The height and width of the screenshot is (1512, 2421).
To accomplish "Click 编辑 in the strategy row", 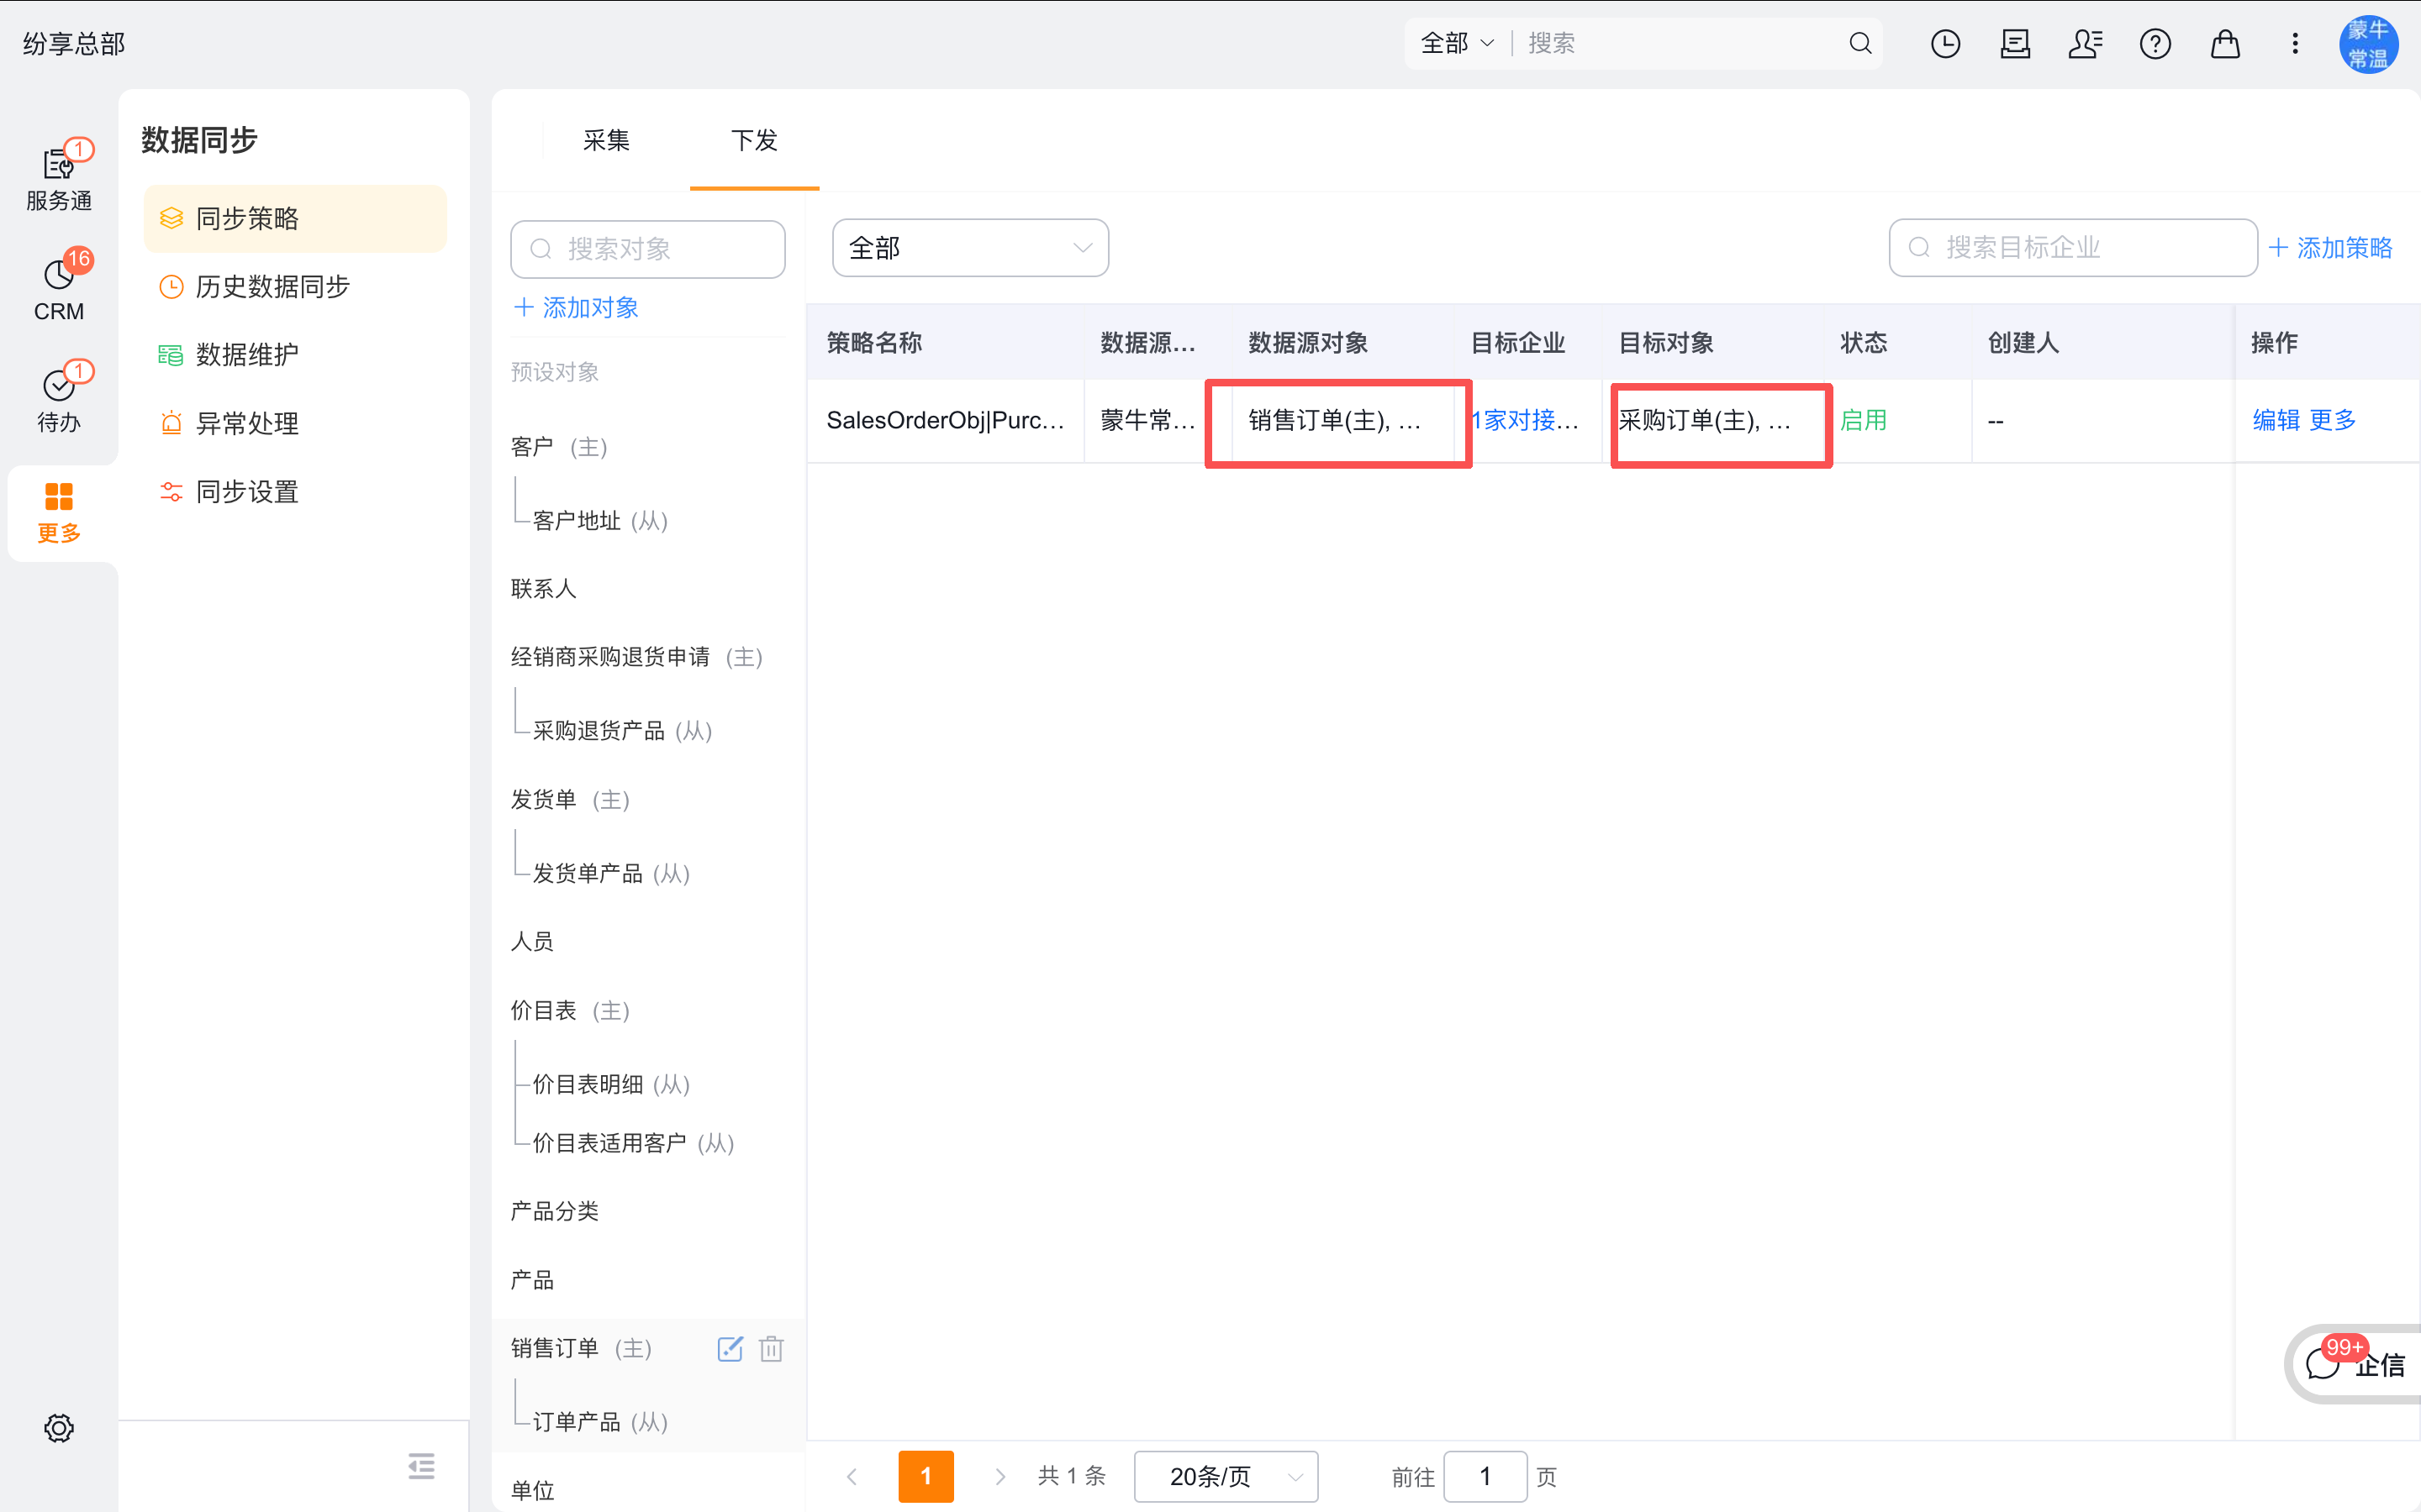I will coord(2276,420).
